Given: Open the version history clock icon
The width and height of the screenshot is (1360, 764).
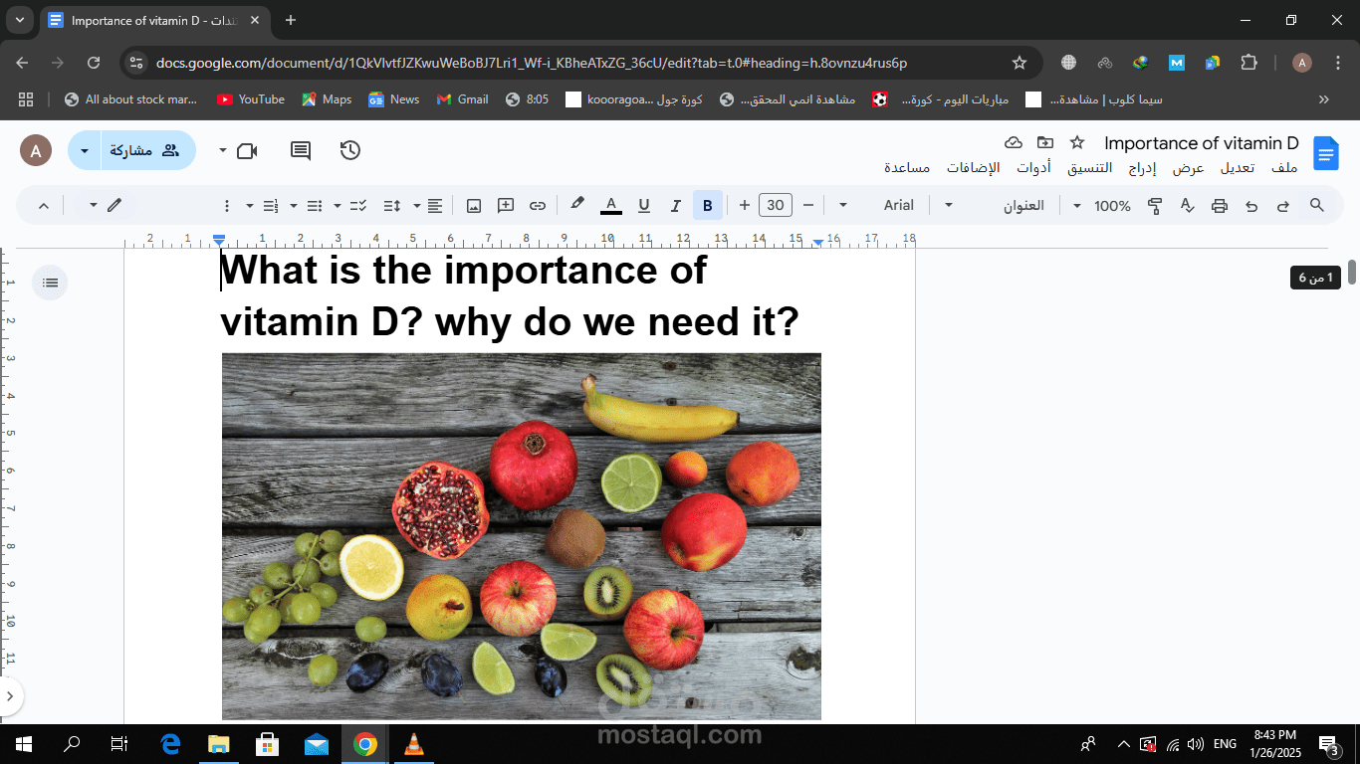Looking at the screenshot, I should [x=350, y=150].
